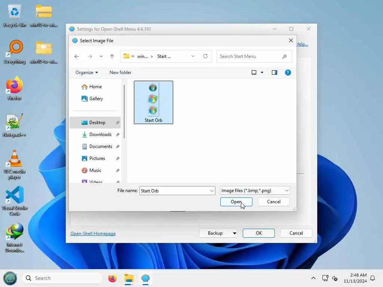Go up one folder level

(112, 56)
